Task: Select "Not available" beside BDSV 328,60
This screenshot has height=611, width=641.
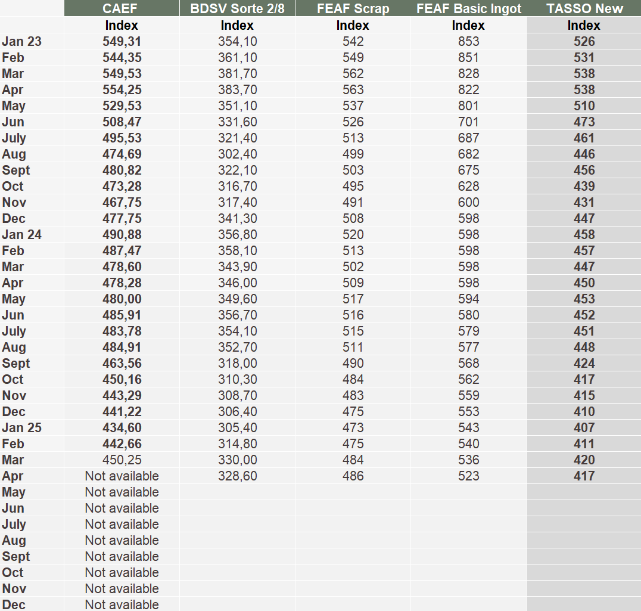Action: tap(122, 476)
